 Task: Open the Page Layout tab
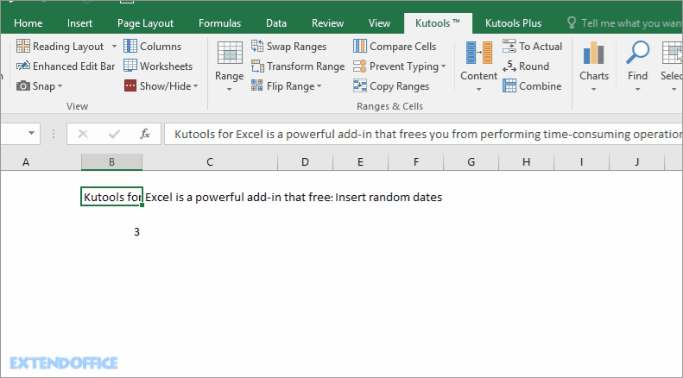[x=145, y=23]
